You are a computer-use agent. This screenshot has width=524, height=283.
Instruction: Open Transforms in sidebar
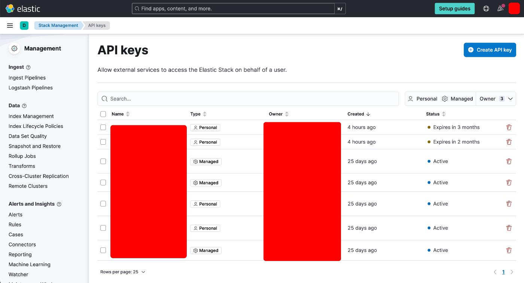click(x=22, y=166)
